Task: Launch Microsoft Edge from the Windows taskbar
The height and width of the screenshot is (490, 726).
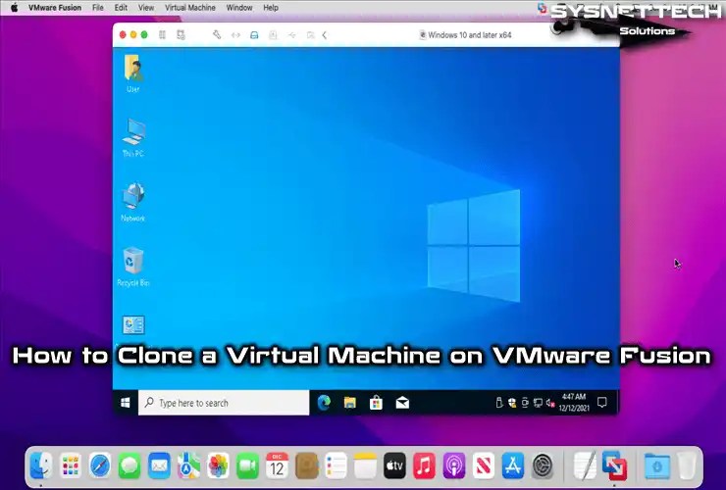Action: click(x=324, y=403)
